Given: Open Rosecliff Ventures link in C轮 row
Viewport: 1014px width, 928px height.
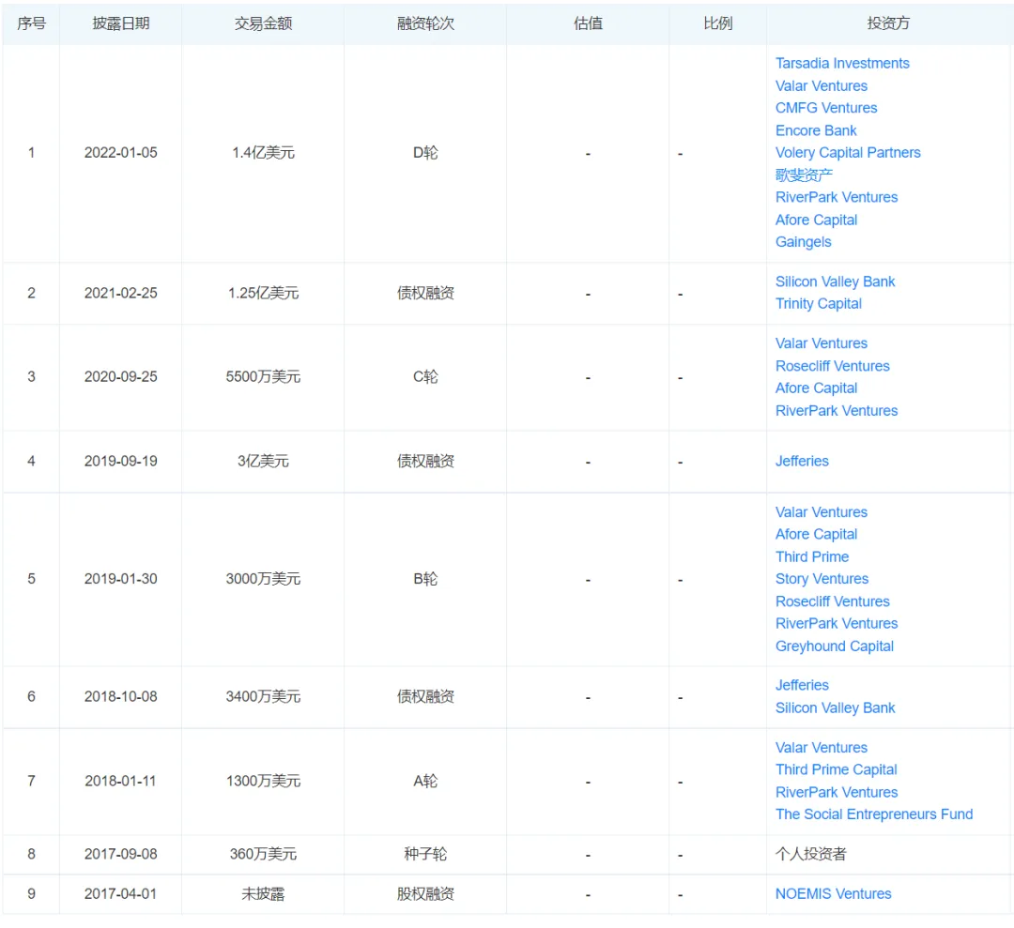Looking at the screenshot, I should coord(832,366).
